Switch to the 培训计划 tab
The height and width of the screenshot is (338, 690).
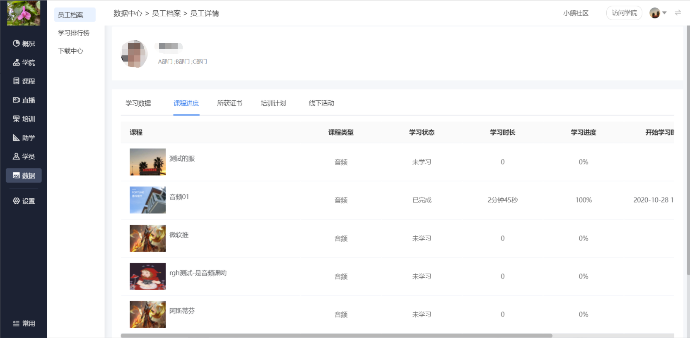[x=273, y=103]
